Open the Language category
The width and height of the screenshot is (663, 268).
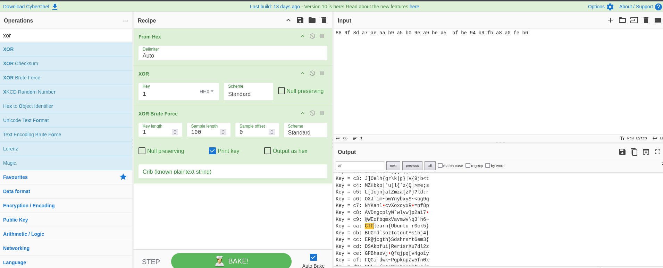[66, 262]
